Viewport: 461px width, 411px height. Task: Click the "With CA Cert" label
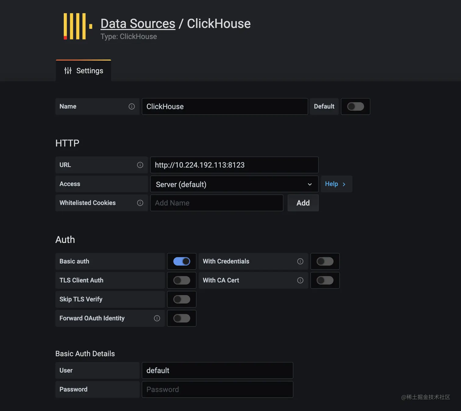[221, 280]
